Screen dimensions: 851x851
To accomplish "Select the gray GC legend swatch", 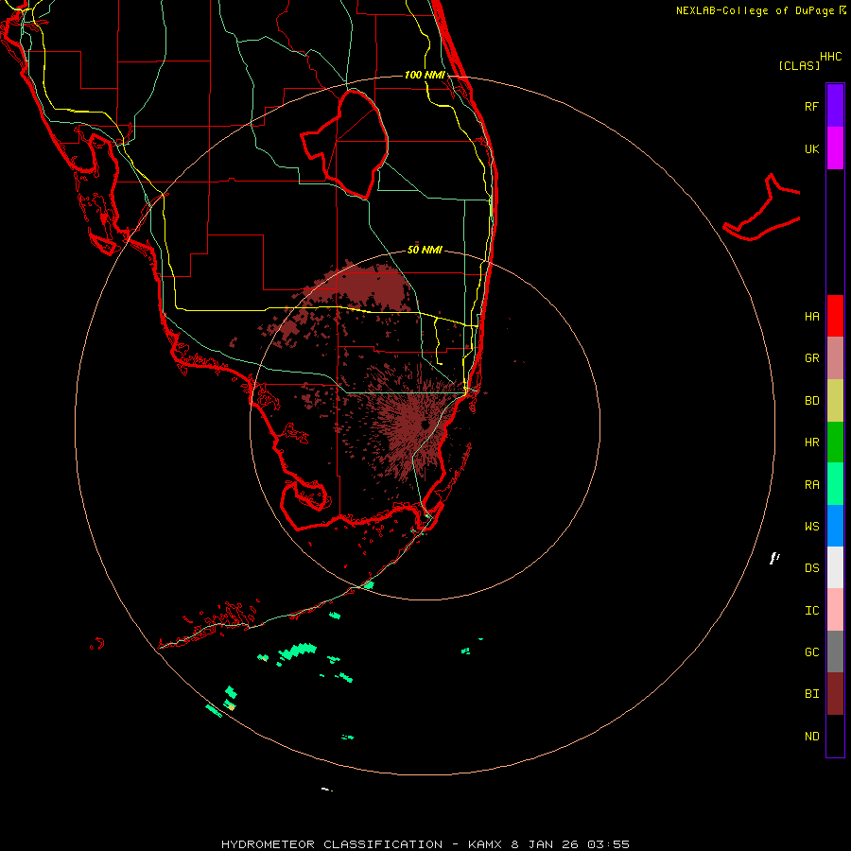I will tap(835, 651).
